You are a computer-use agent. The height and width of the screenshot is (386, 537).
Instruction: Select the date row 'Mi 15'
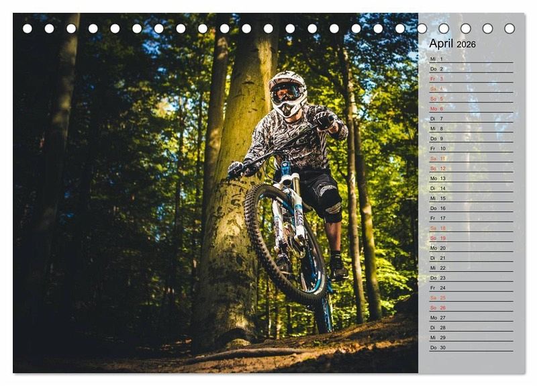click(x=471, y=198)
